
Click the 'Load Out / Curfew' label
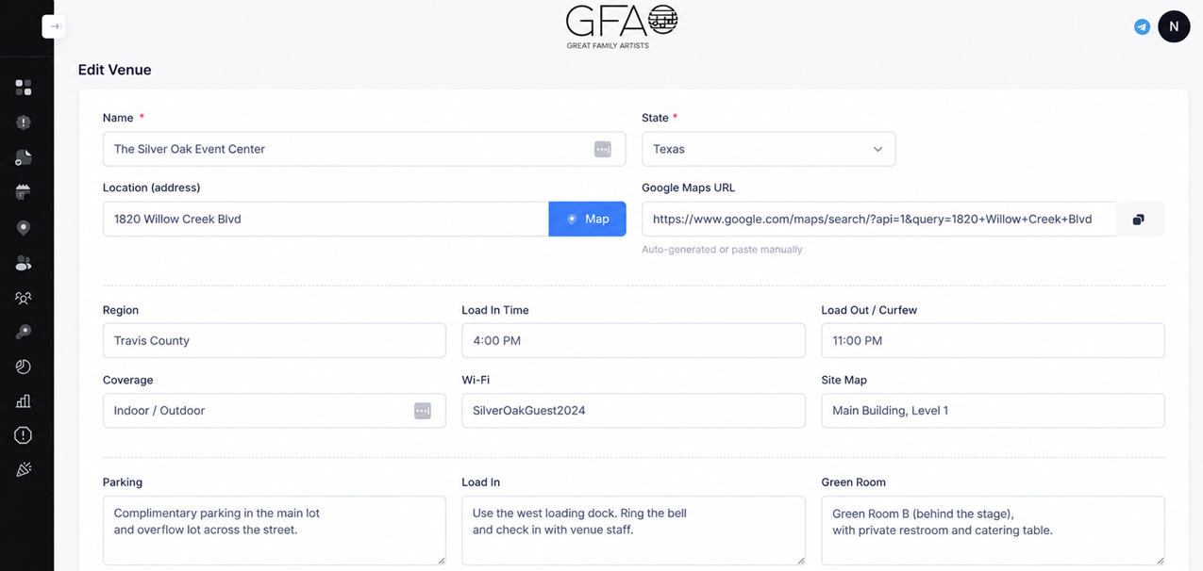(x=869, y=310)
